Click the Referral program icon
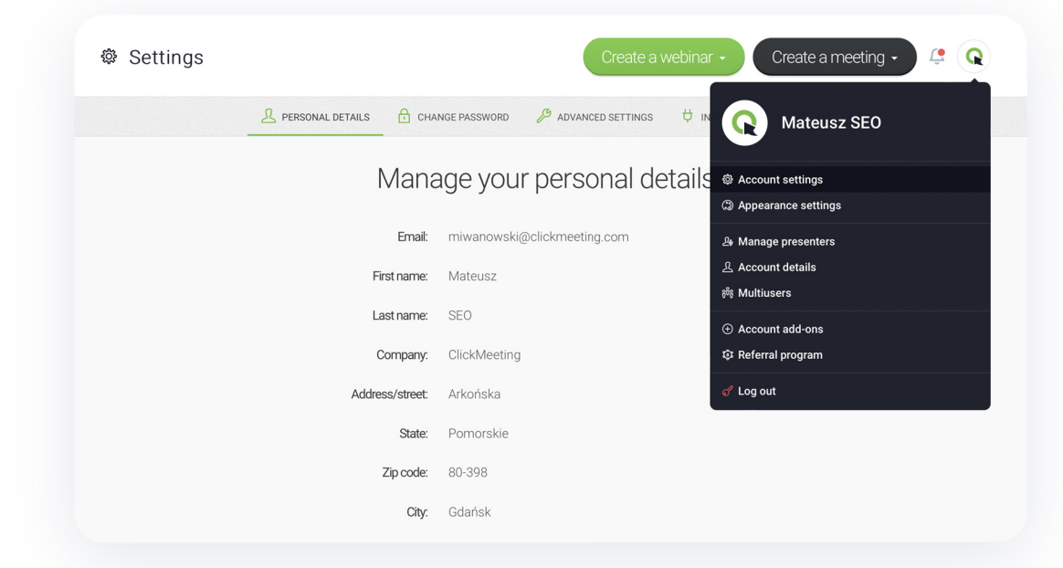 click(728, 354)
